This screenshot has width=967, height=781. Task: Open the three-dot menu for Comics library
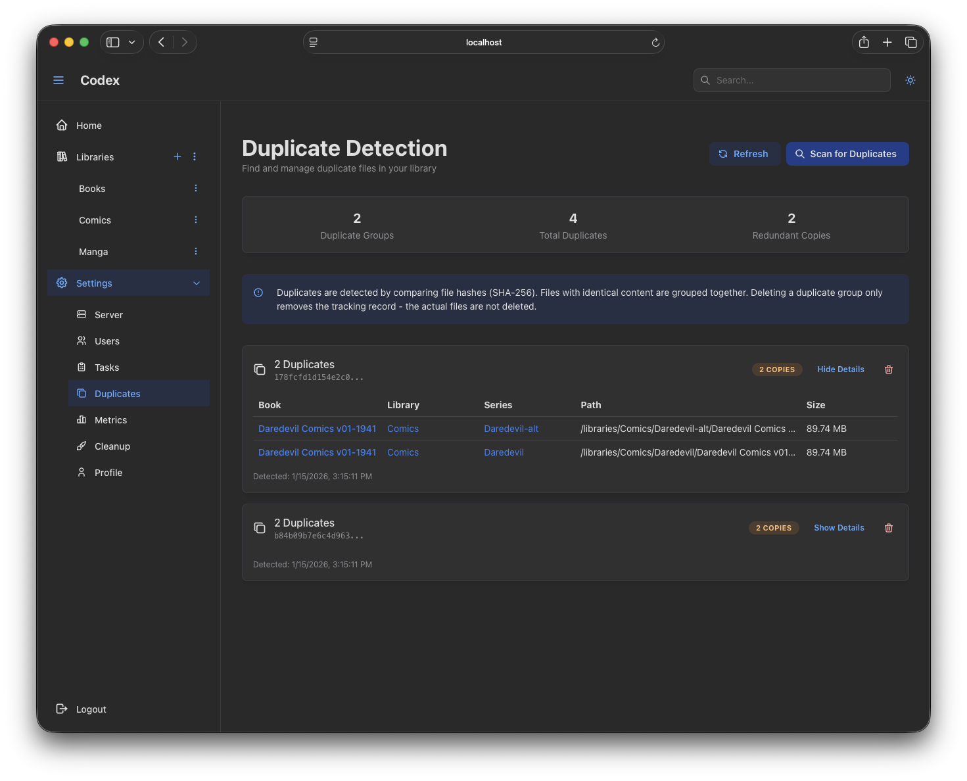(196, 220)
